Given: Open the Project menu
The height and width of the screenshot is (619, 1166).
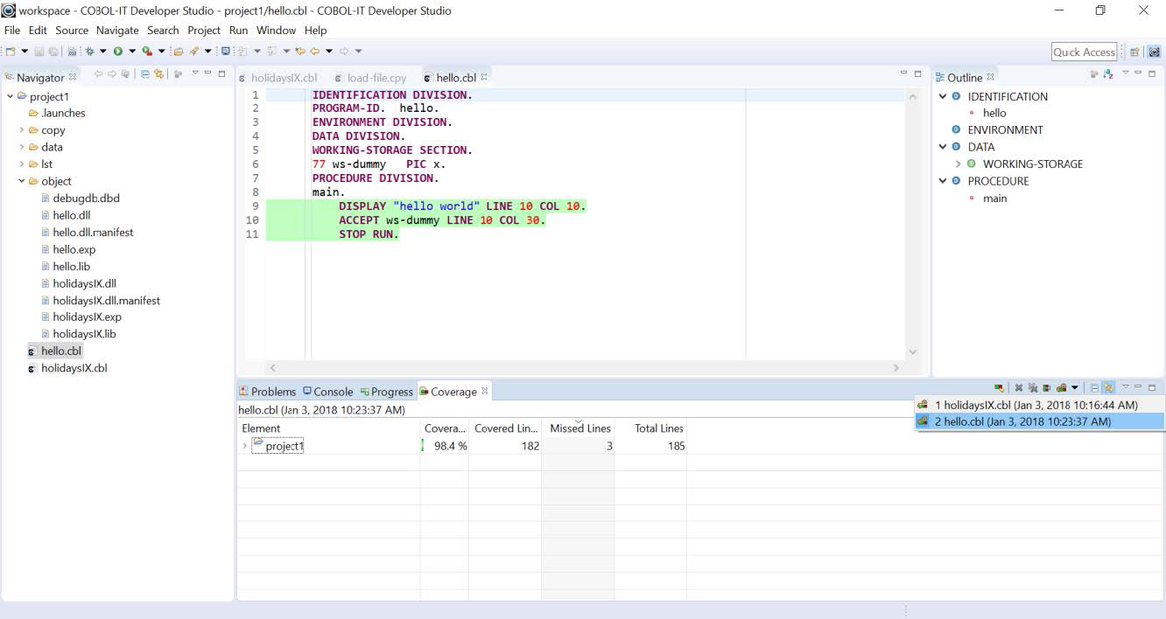Looking at the screenshot, I should (x=203, y=30).
